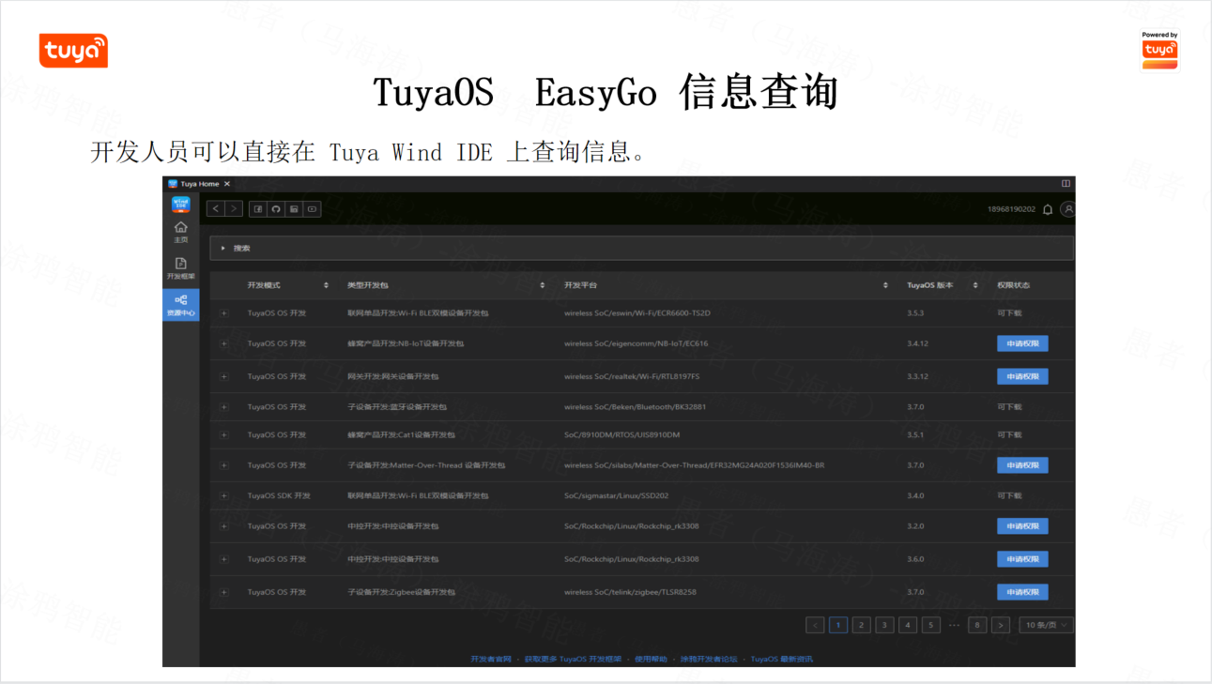The width and height of the screenshot is (1212, 684).
Task: Open the TuyaOS 最新资讯 footer link
Action: (x=782, y=660)
